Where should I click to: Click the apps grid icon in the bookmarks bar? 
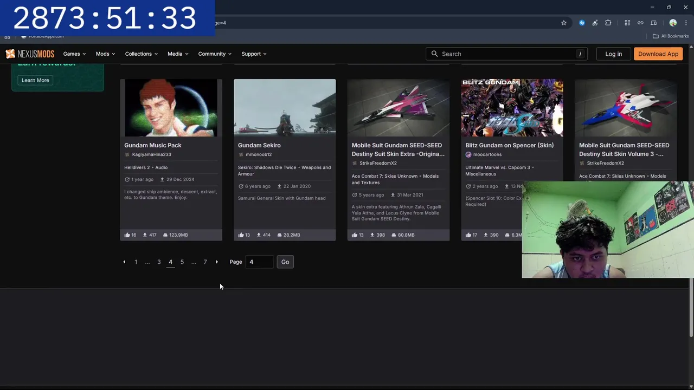[x=7, y=36]
